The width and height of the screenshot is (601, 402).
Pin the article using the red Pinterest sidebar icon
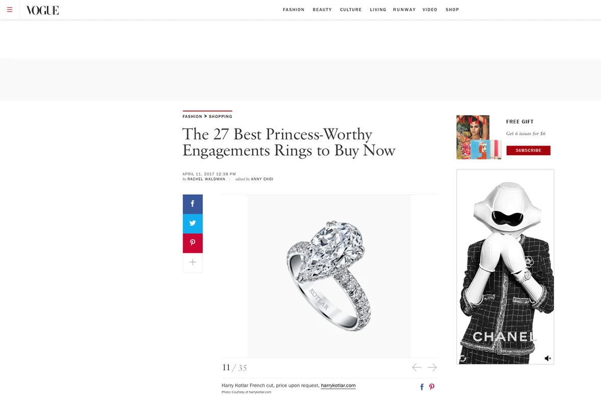(192, 243)
